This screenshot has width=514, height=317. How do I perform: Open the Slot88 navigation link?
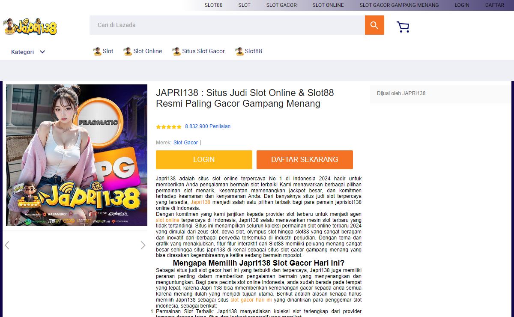(254, 51)
